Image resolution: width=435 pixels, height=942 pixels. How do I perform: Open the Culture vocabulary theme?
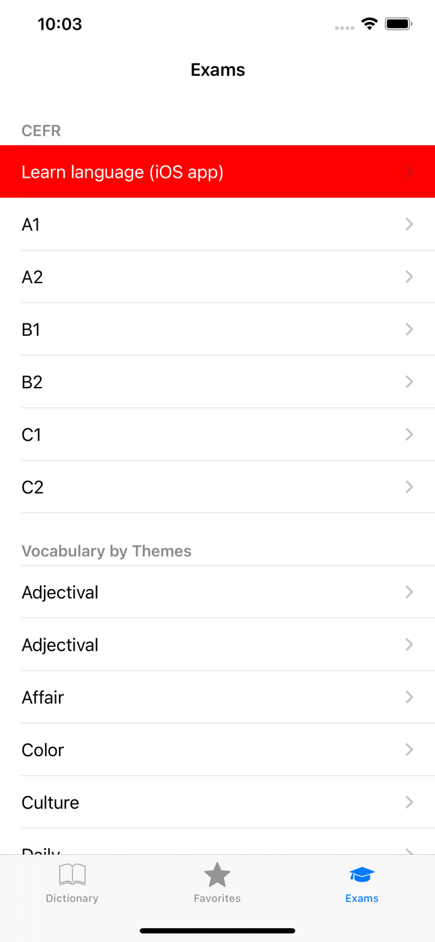217,802
